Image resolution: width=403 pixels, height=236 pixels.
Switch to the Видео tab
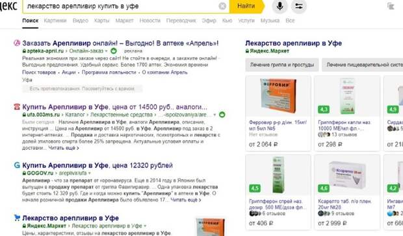tap(81, 21)
